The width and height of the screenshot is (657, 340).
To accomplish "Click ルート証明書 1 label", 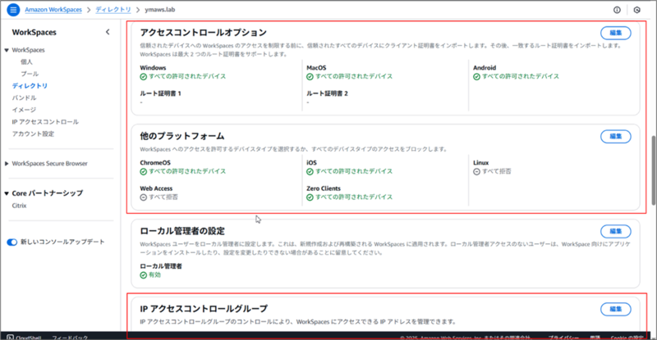I will [160, 93].
